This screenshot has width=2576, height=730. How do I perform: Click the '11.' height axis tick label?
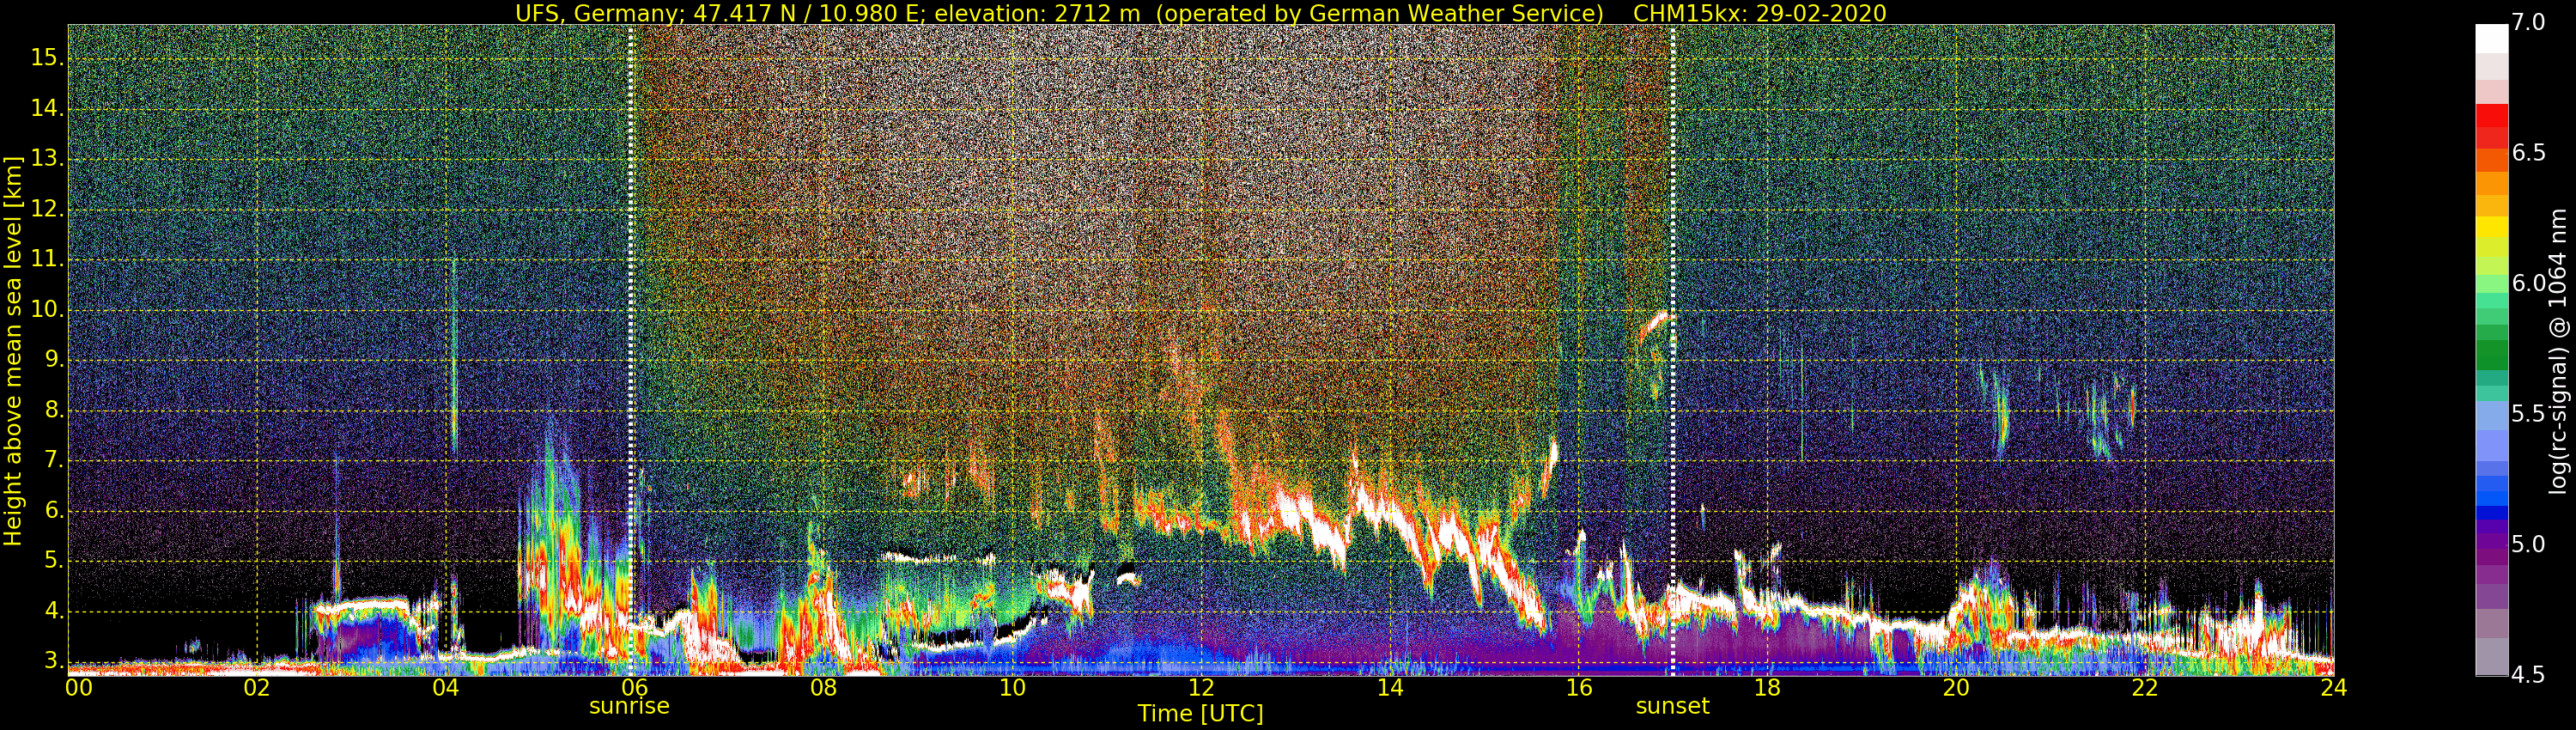(x=47, y=259)
